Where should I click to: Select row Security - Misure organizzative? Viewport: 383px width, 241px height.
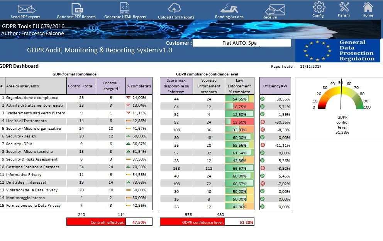tap(76, 129)
